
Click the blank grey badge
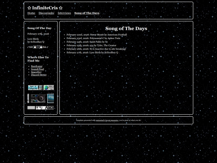(31, 108)
